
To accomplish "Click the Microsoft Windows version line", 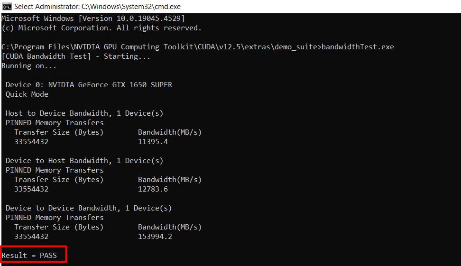I will (93, 18).
